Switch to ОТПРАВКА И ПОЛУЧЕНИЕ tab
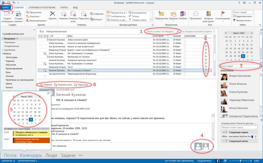This screenshot has height=163, width=263. (x=42, y=8)
